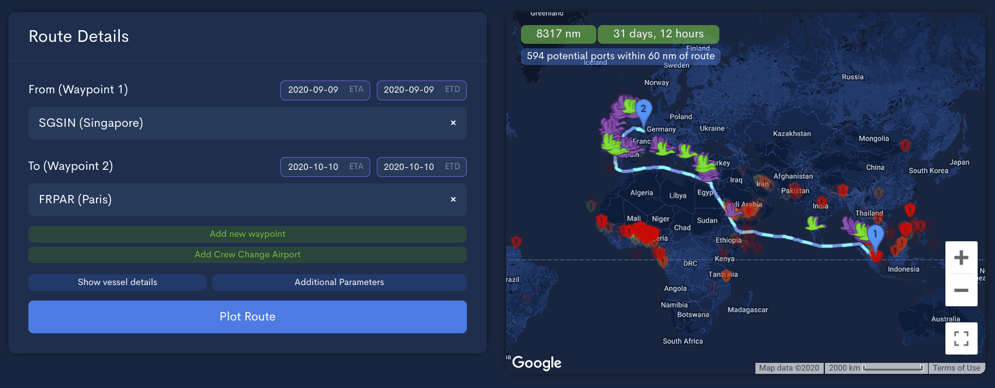This screenshot has width=995, height=388.
Task: Plot Route
Action: (x=247, y=317)
